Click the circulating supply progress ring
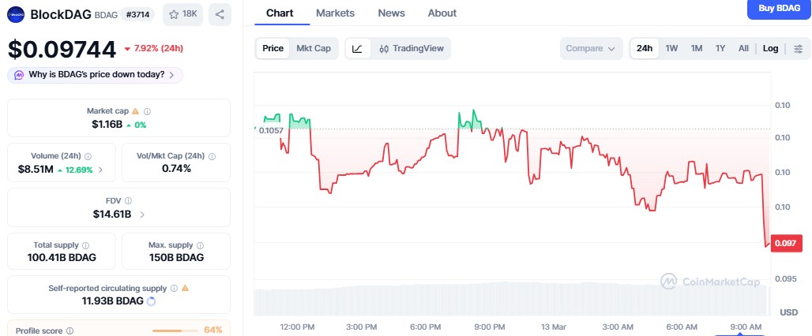Screen dimensions: 812x336 click(151, 301)
